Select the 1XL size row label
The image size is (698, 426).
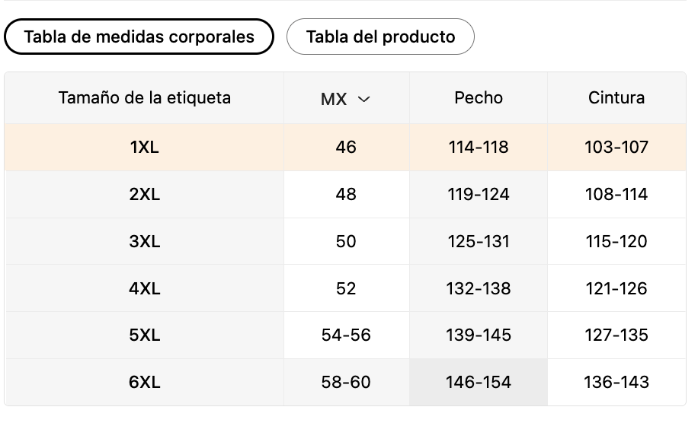click(x=144, y=147)
